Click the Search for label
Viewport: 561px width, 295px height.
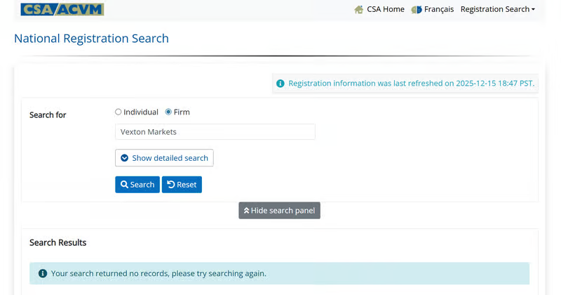click(x=48, y=114)
